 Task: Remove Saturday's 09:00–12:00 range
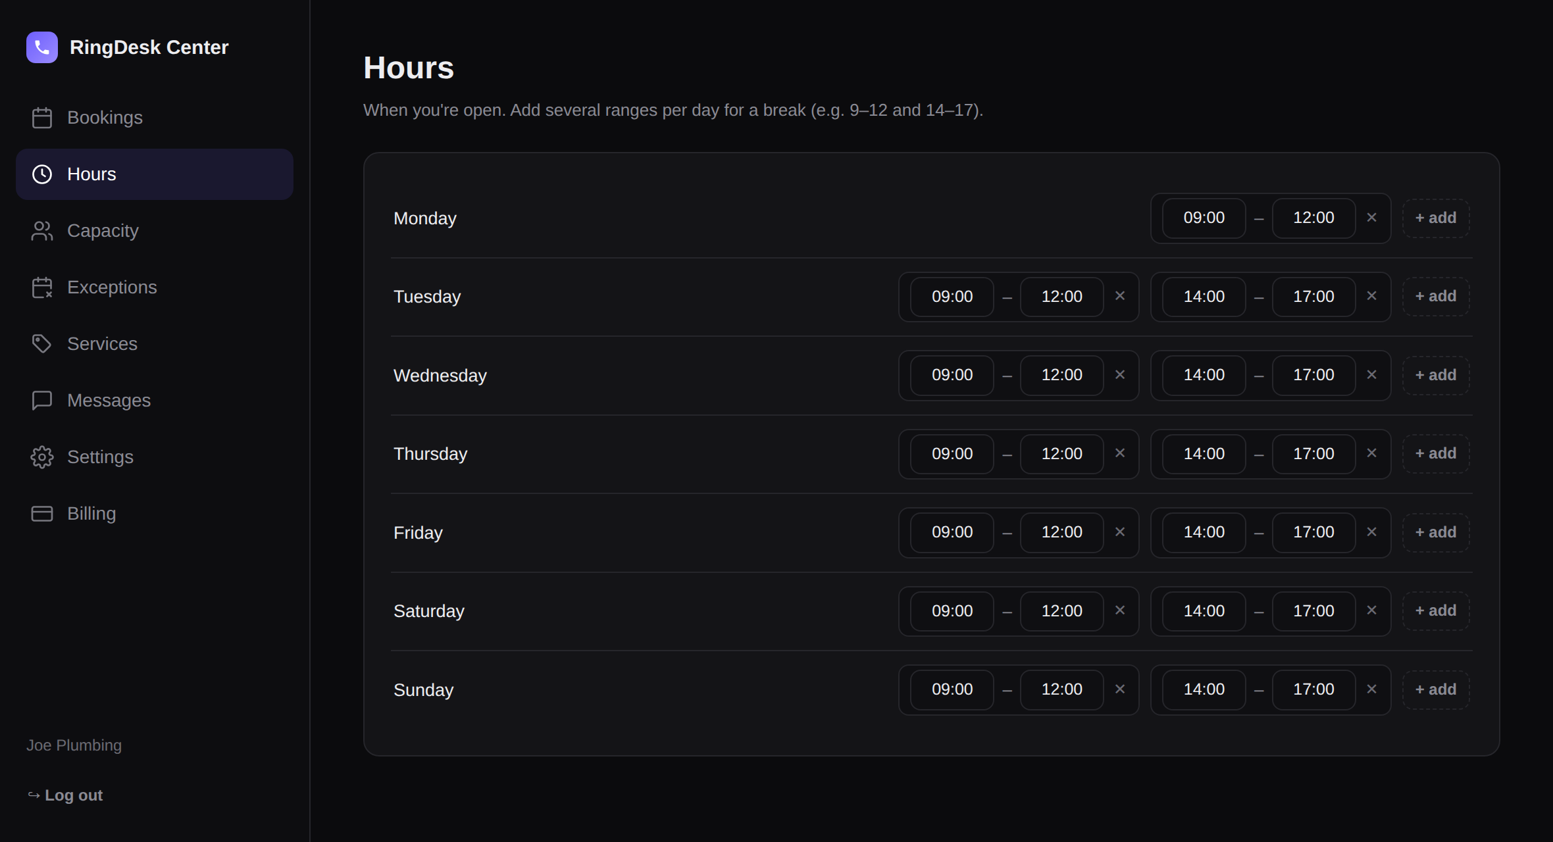click(x=1120, y=610)
